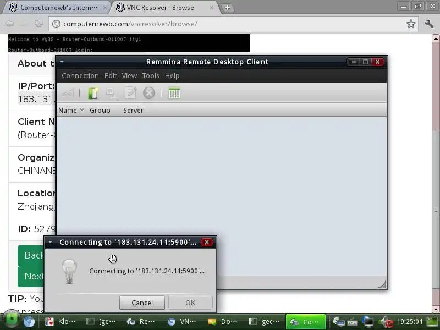Minimize the browser window
The width and height of the screenshot is (440, 330).
404,6
